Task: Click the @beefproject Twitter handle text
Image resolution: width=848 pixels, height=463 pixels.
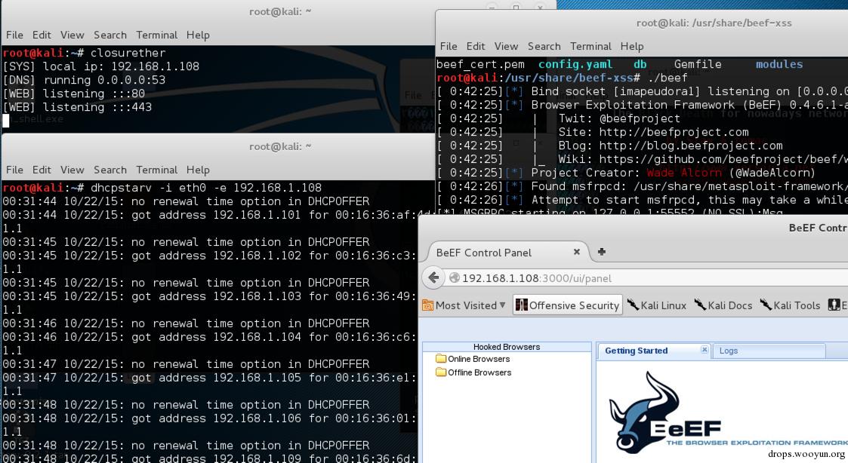Action: 640,119
